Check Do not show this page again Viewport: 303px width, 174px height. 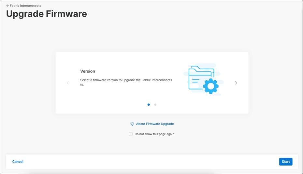(131, 134)
